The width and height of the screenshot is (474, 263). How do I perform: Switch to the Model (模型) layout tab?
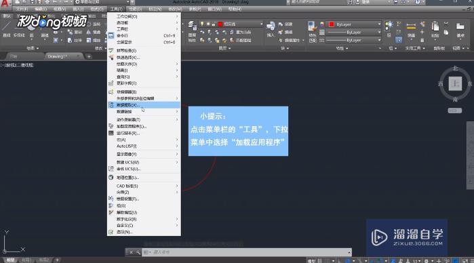click(x=10, y=260)
